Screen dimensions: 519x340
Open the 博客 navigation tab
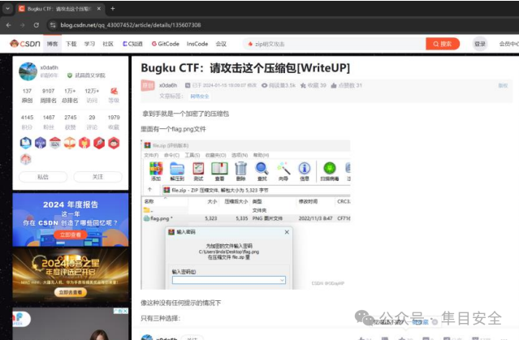tap(52, 44)
